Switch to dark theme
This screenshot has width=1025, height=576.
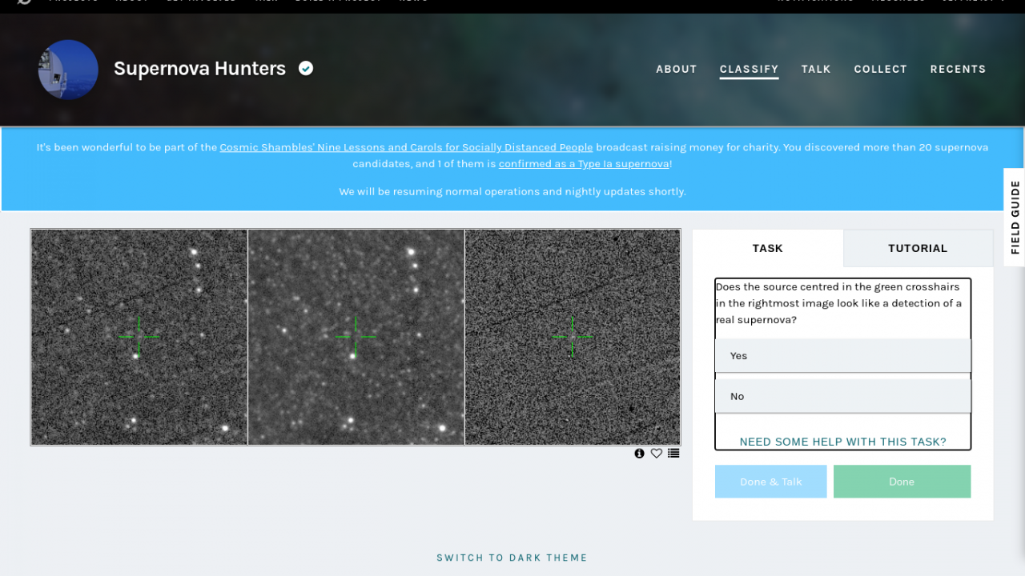click(512, 558)
